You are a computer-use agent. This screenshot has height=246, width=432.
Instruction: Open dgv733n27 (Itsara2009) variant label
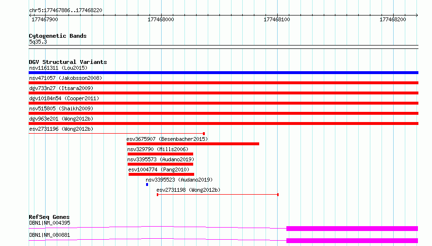tap(61, 88)
